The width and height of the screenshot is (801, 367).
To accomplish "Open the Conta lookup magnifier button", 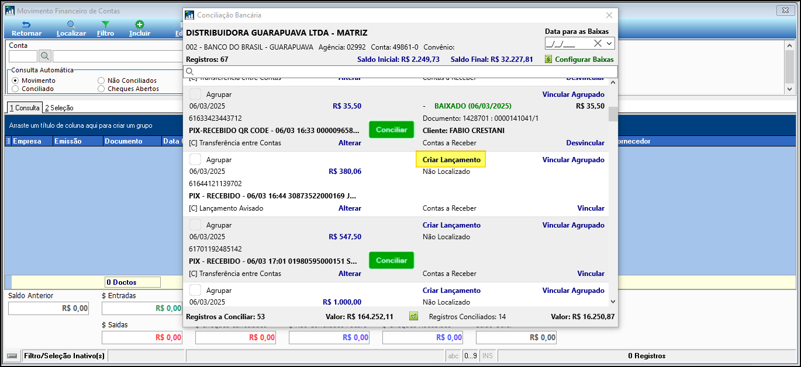I will pos(45,56).
